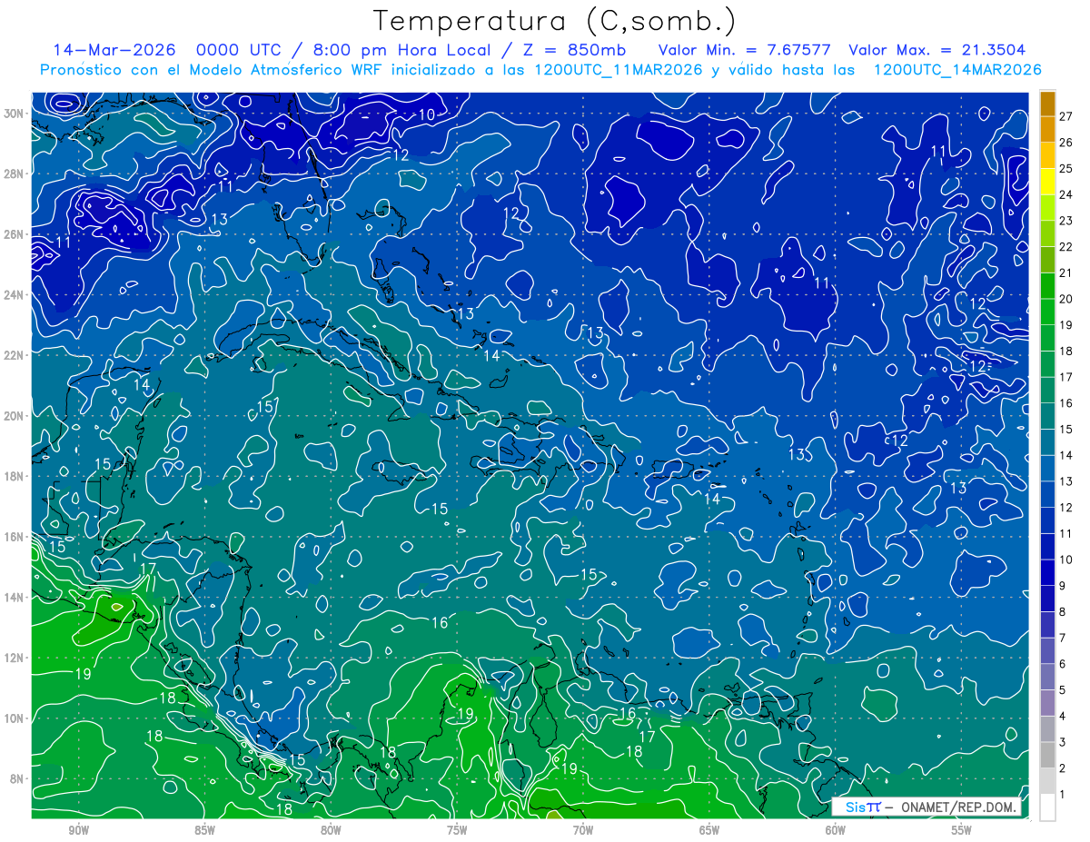Screen dimensions: 1090x842
Task: Click the '1200UTC_11MAR2026' initialization text
Action: [x=620, y=70]
